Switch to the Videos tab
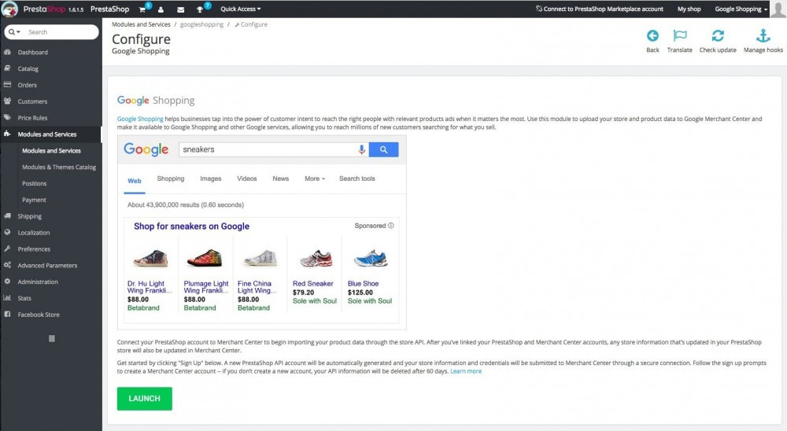Screen dimensions: 787x431 pyautogui.click(x=247, y=179)
